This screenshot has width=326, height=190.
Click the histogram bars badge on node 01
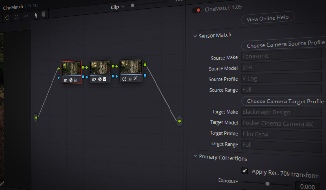click(x=75, y=80)
